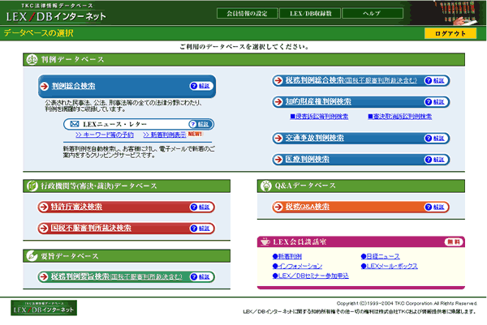Open the 侵害訴訟等判例検索 link
Viewport: 487px width, 325px height.
[319, 116]
